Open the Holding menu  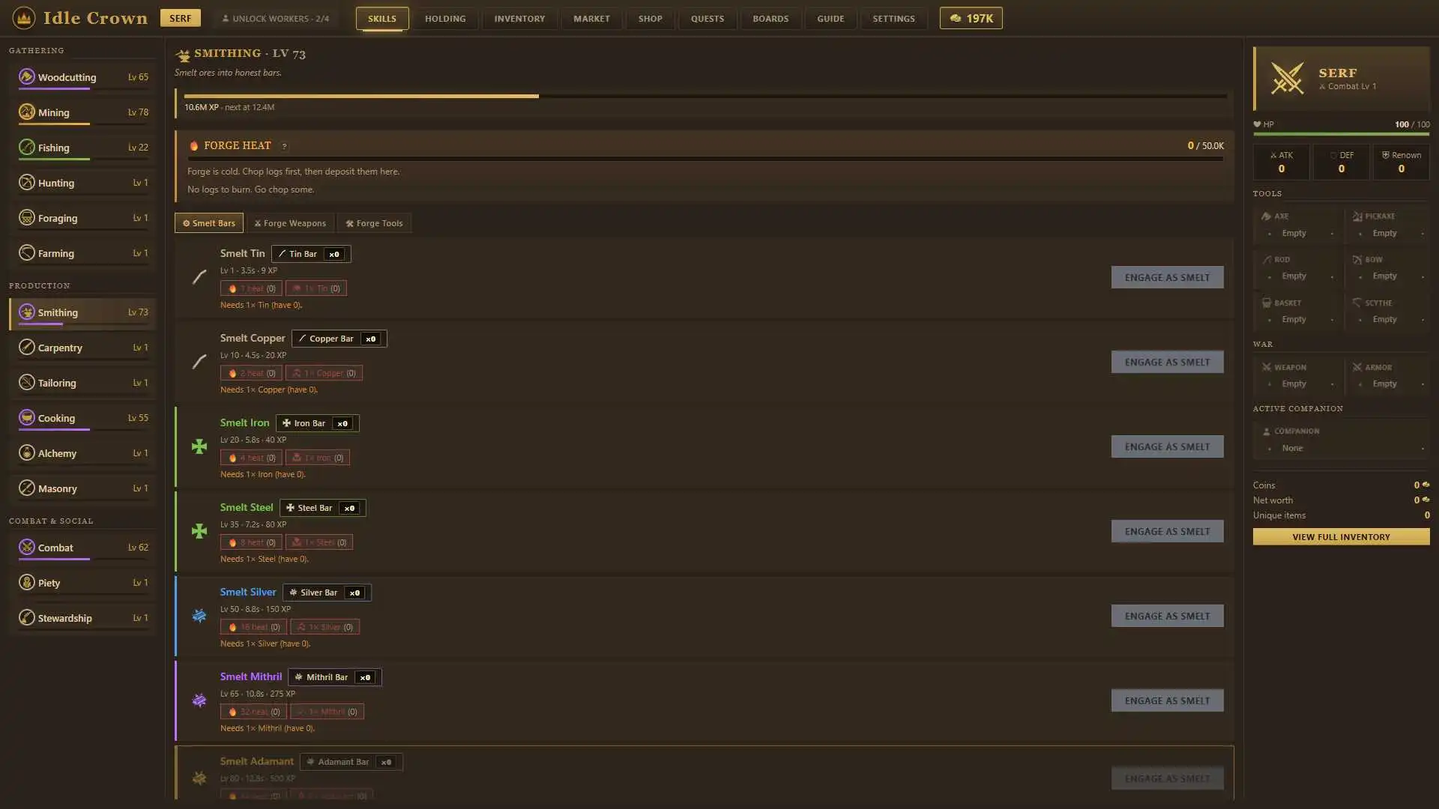(445, 18)
